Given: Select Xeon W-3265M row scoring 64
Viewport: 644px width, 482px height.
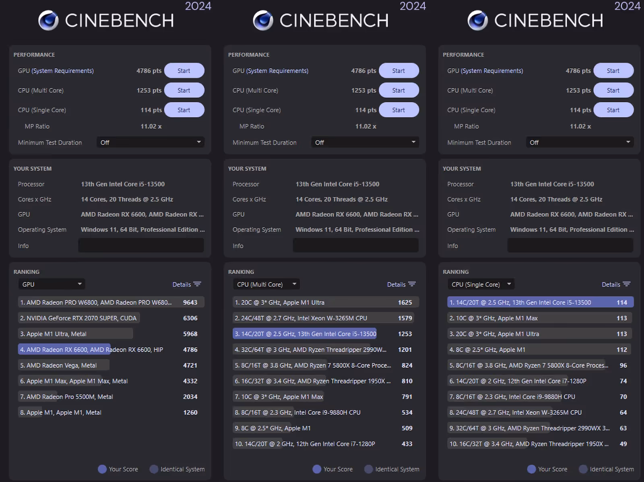Looking at the screenshot, I should pos(541,412).
